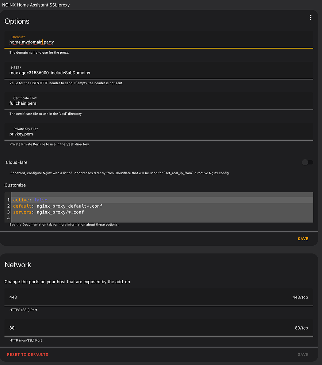Click line number 2 in editor gutter
This screenshot has width=322, height=365.
tap(8, 206)
